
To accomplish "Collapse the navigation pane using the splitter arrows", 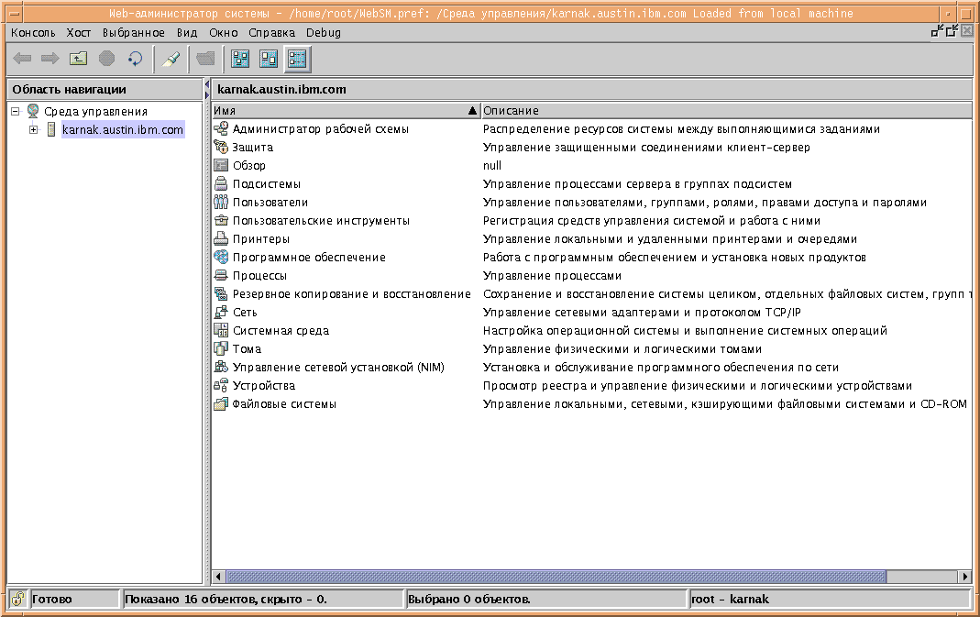I will pyautogui.click(x=206, y=84).
